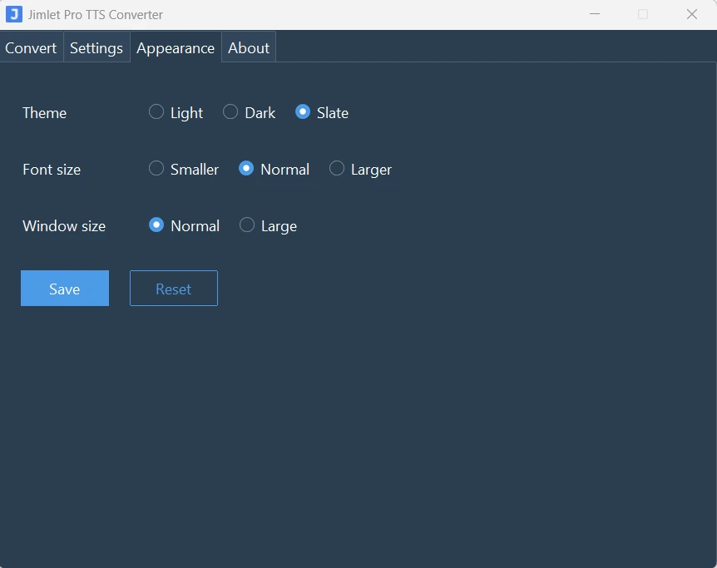Save the appearance settings
The image size is (717, 568).
coord(64,288)
